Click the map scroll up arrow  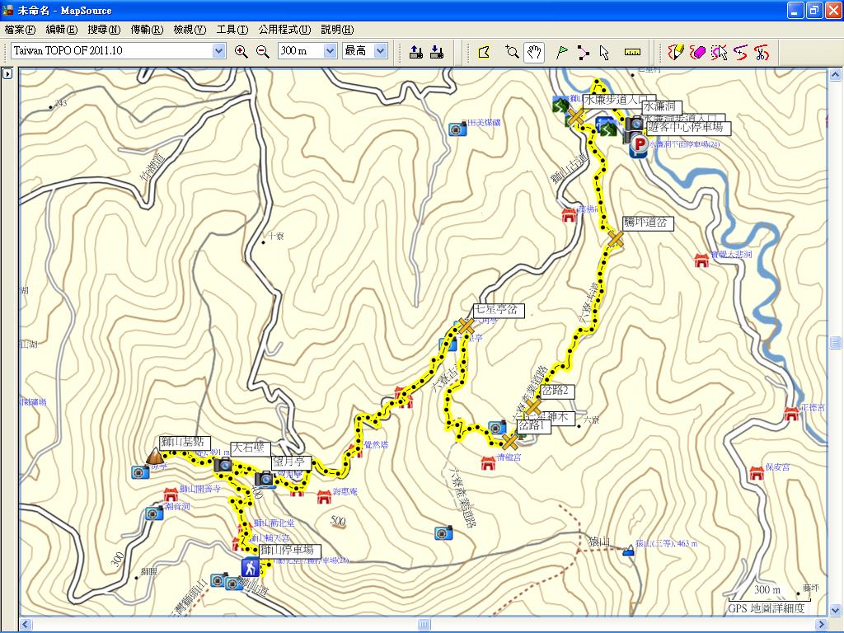[835, 75]
